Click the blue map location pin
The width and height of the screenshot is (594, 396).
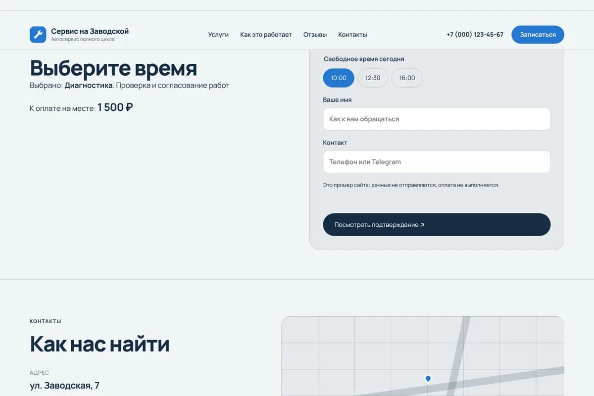[x=428, y=379]
